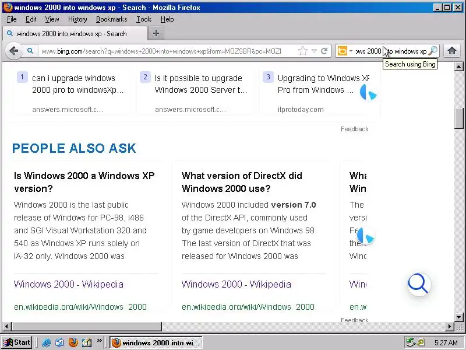This screenshot has height=350, width=466.
Task: Open the second 'Windows 2000 - Wikipedia' link
Action: 236,284
